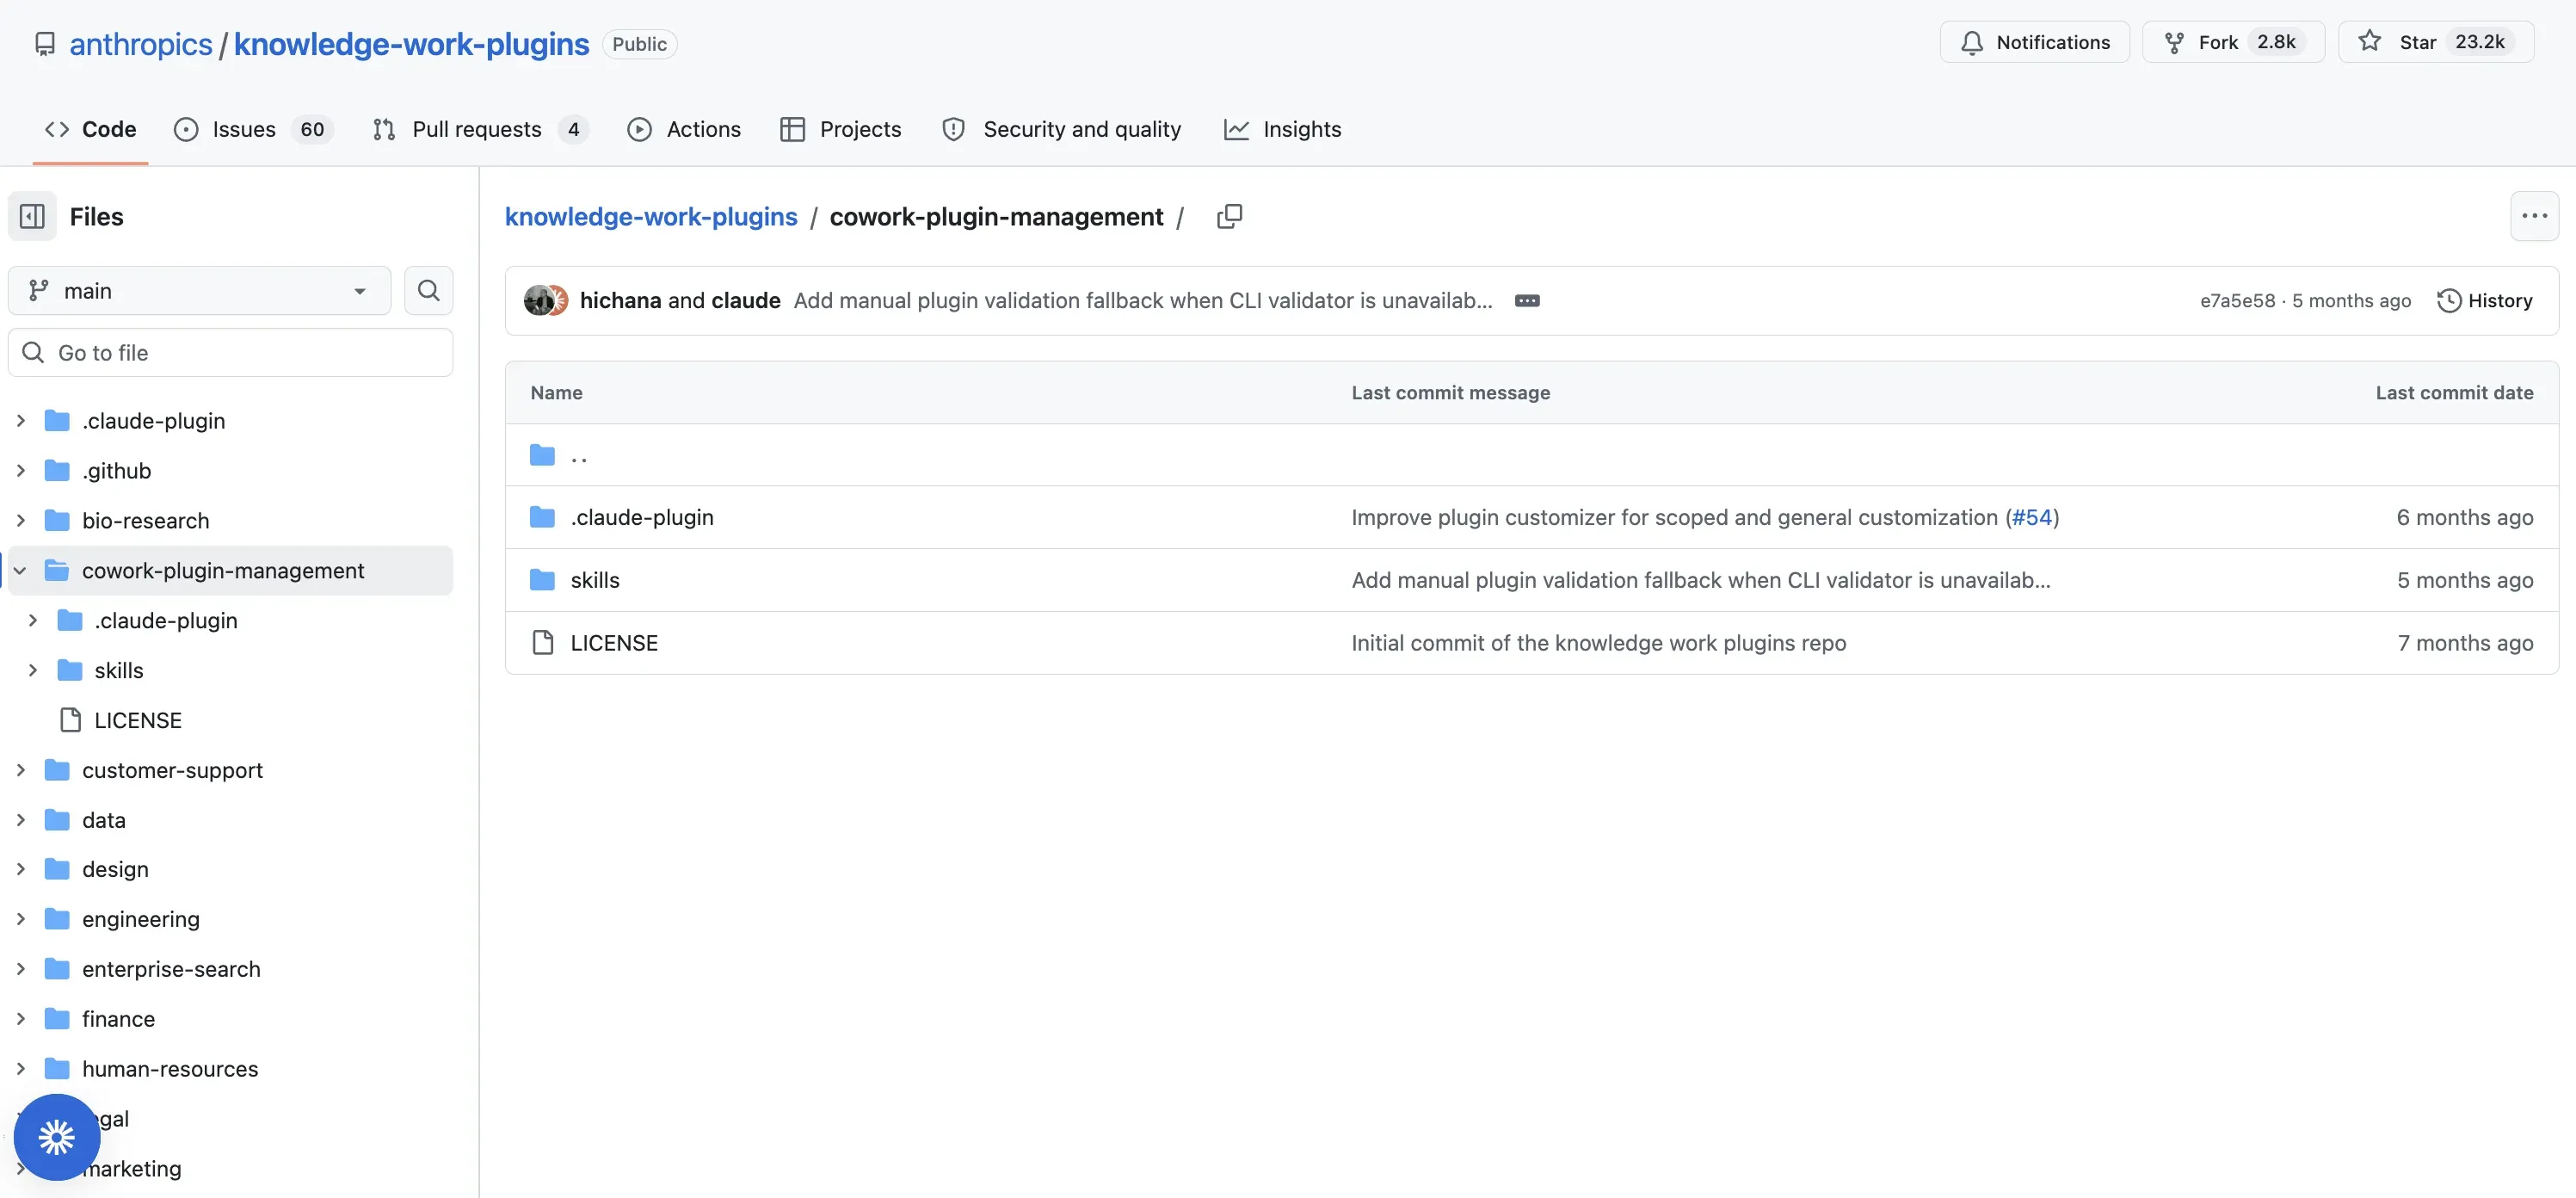
Task: Click the anthropics owner link
Action: [141, 44]
